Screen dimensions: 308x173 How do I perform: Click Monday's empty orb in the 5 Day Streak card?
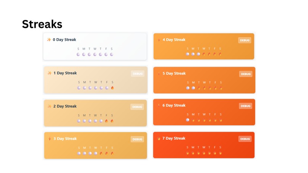pos(193,88)
